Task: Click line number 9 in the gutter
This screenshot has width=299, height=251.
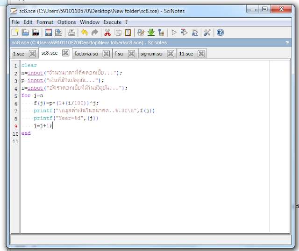Action: point(15,126)
